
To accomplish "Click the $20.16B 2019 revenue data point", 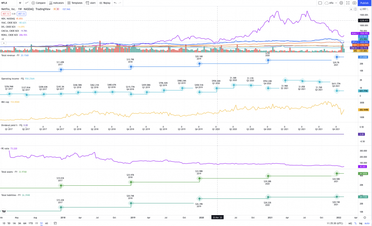I will [199, 64].
